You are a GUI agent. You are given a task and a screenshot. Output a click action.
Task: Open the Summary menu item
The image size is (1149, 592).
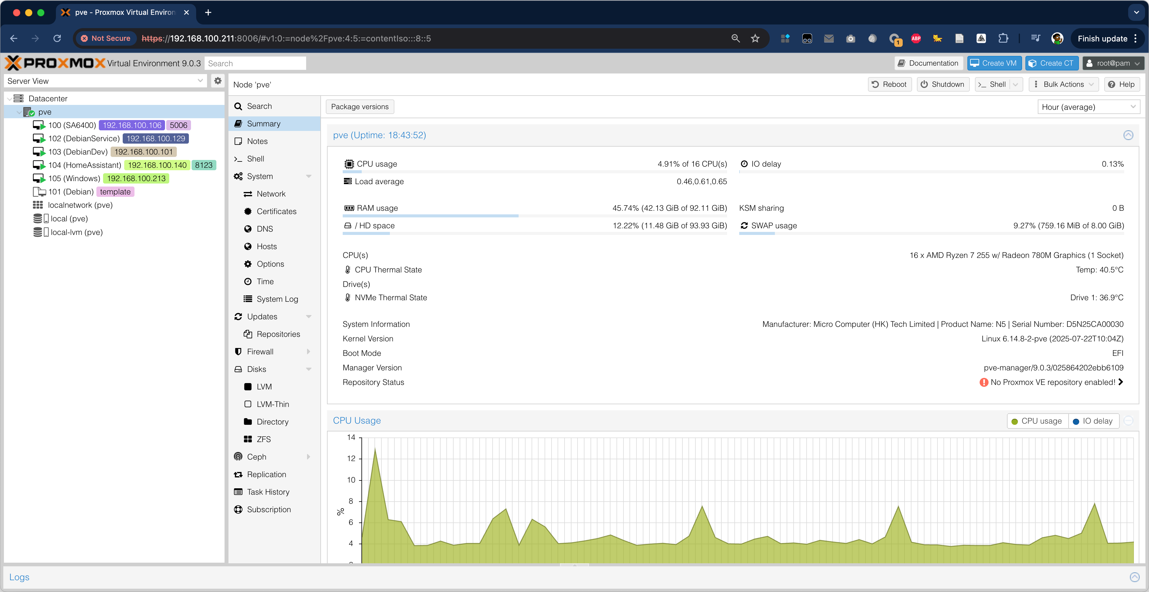coord(274,124)
